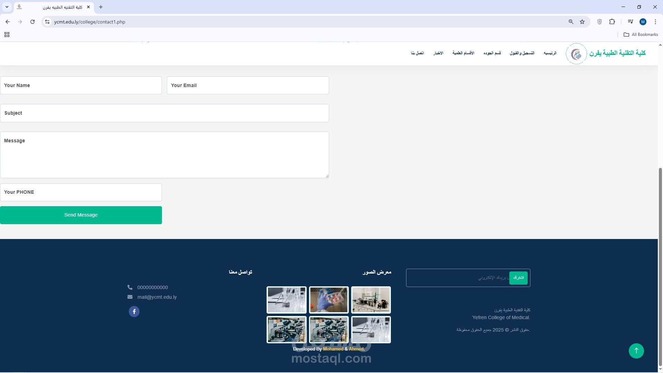Bookmark this page with the star icon
This screenshot has height=373, width=663.
(582, 22)
